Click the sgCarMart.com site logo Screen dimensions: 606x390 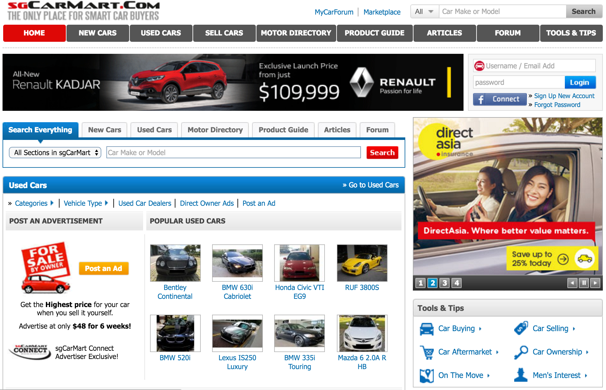click(83, 11)
